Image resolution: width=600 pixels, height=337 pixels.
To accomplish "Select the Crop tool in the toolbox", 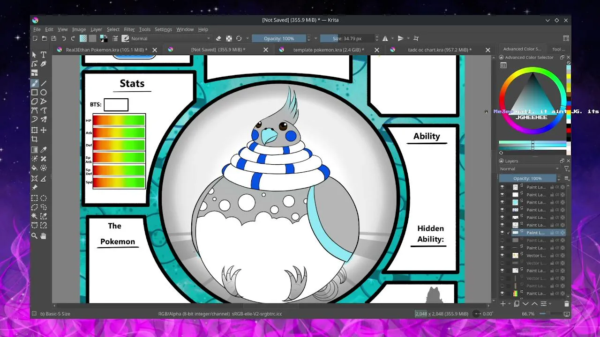I will click(x=35, y=139).
